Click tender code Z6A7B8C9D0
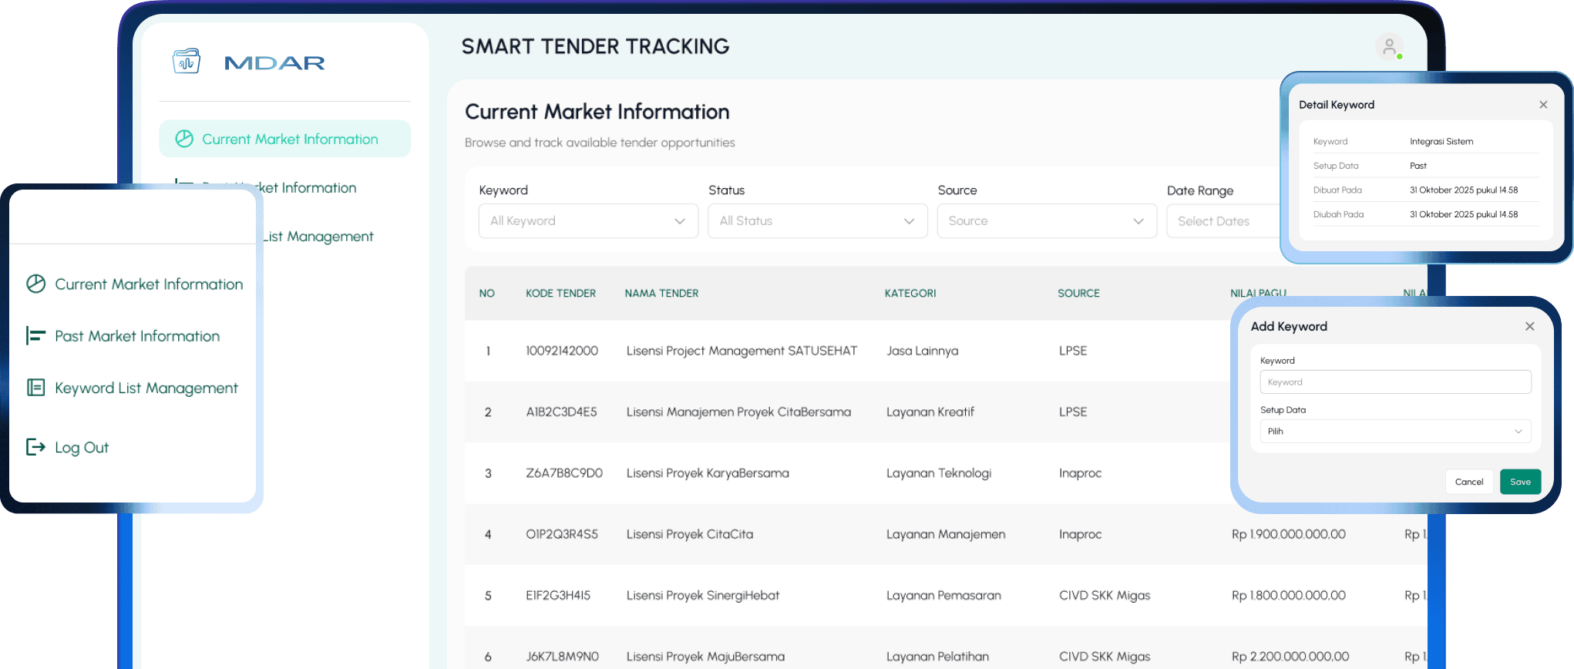Viewport: 1574px width, 669px height. click(x=564, y=473)
